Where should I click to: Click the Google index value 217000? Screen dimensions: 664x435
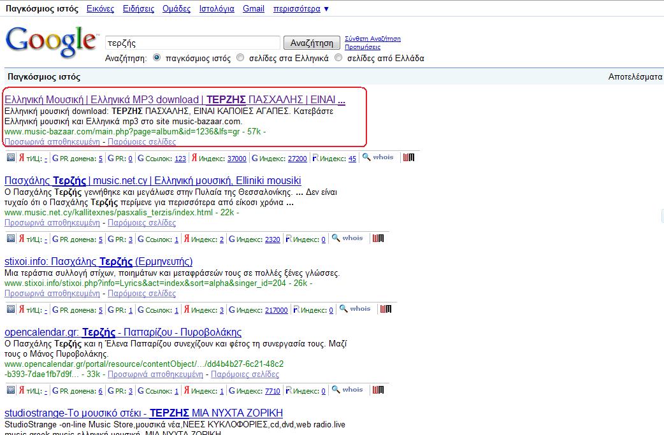click(277, 310)
